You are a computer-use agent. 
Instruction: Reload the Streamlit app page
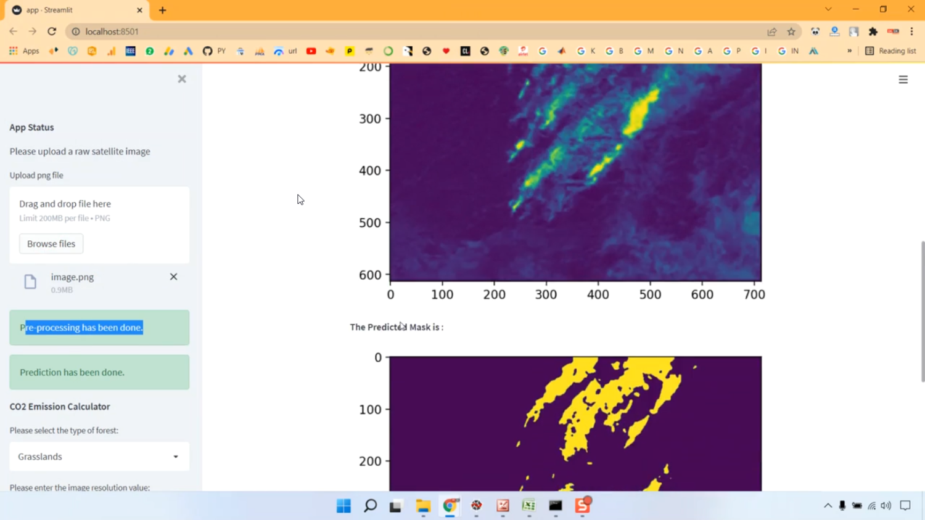52,31
